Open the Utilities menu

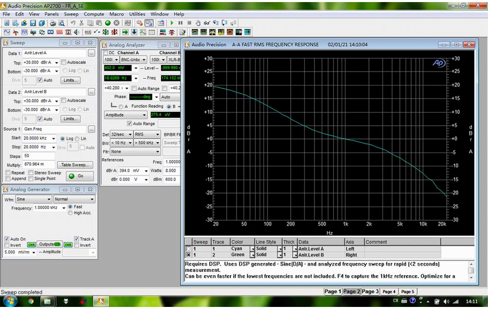coord(137,14)
